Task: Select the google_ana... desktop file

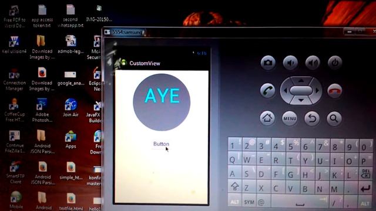Action: (70, 78)
